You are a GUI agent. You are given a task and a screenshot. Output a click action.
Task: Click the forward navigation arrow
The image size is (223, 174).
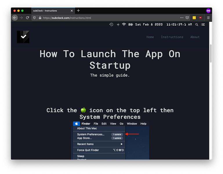coord(21,18)
